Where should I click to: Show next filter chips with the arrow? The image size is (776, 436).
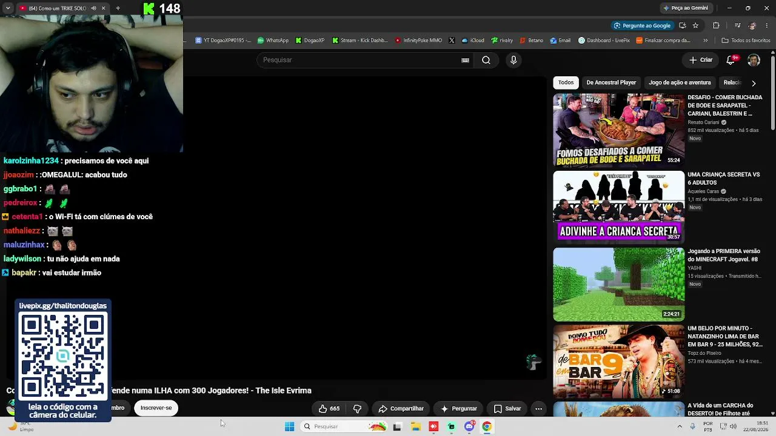click(754, 83)
